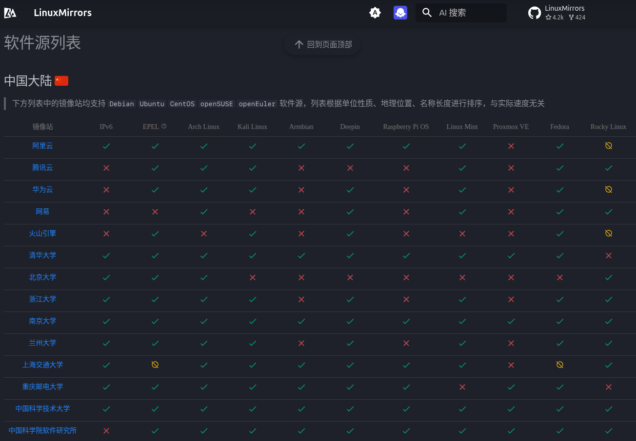
Task: Click the 镜像站 column header
Action: [43, 127]
